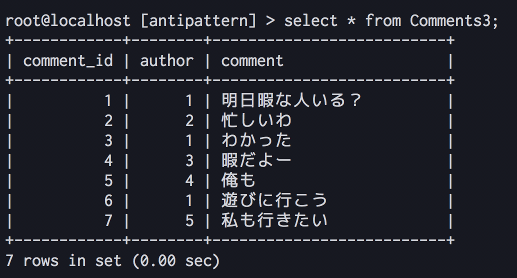Click the comment text 俺も
Viewport: 517px width, 278px height.
pos(238,180)
